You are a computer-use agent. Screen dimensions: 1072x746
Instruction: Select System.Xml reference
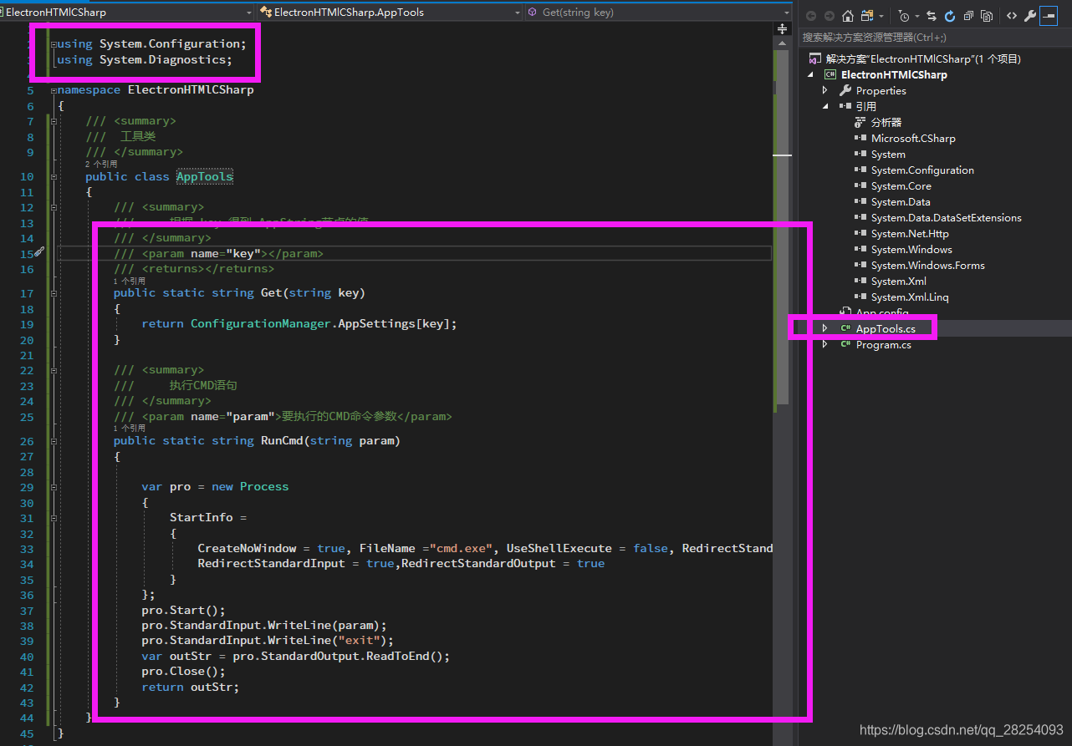[x=899, y=282]
